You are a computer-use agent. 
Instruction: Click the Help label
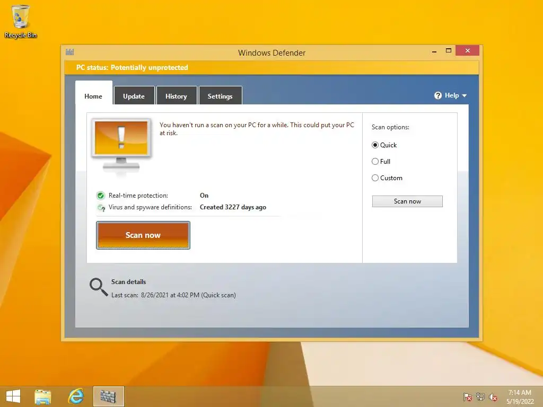(452, 95)
